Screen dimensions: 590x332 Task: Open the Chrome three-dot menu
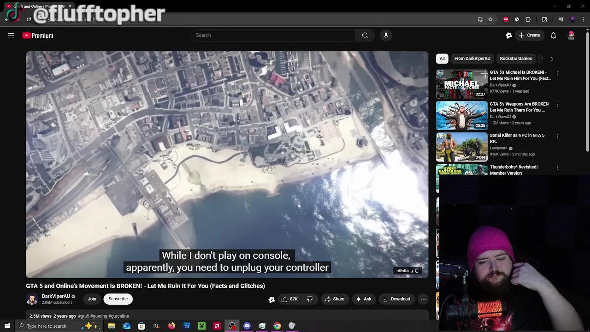[x=584, y=19]
